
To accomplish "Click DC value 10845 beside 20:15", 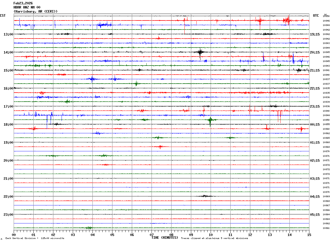I will pyautogui.click(x=326, y=52).
